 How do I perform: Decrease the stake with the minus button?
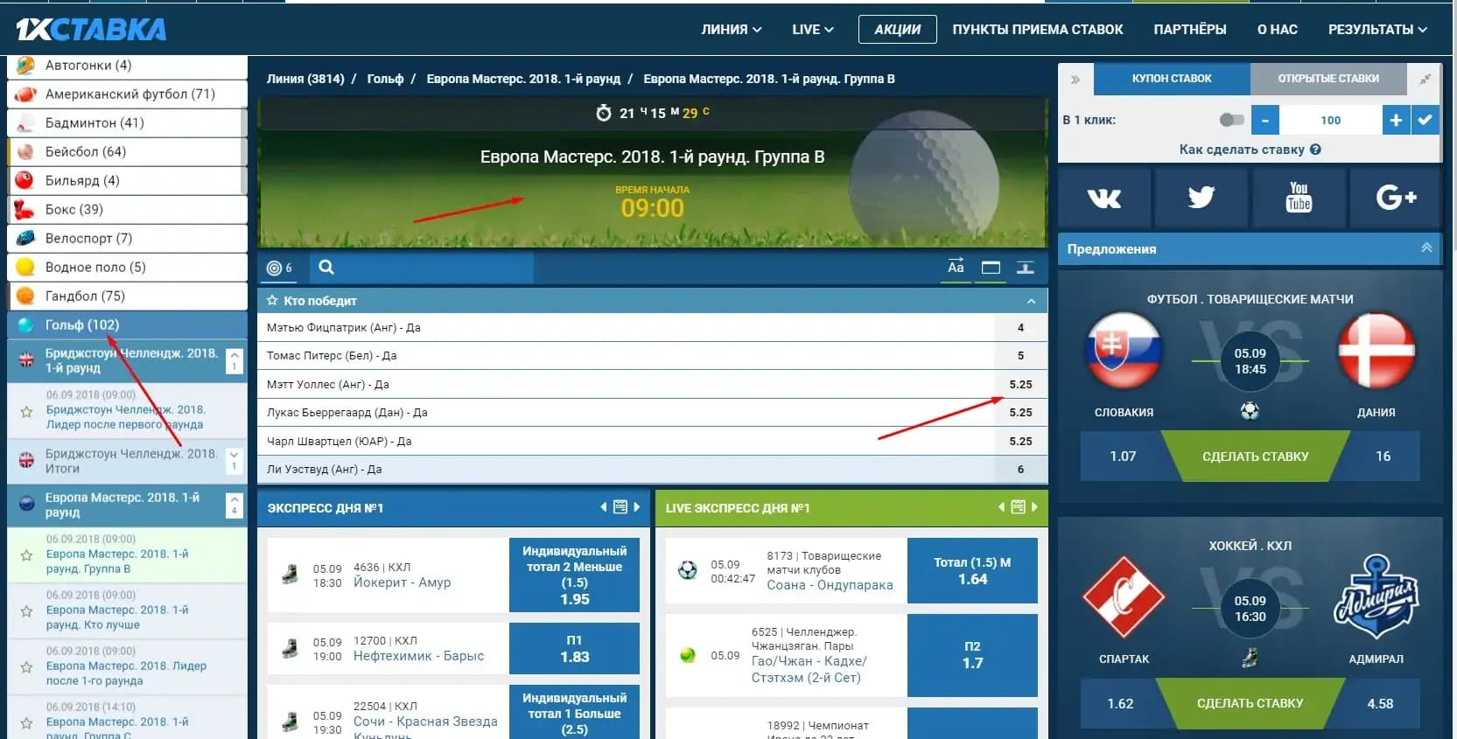pos(1265,120)
